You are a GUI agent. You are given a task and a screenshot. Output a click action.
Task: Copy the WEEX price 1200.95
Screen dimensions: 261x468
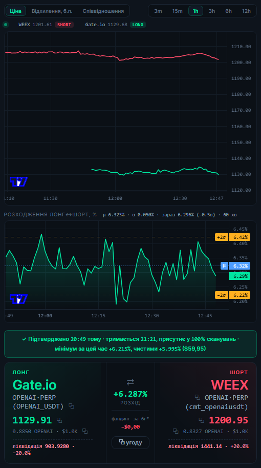[x=202, y=420]
